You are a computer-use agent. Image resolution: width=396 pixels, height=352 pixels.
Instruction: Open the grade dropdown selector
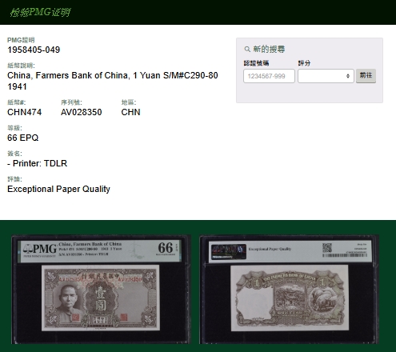click(x=326, y=76)
